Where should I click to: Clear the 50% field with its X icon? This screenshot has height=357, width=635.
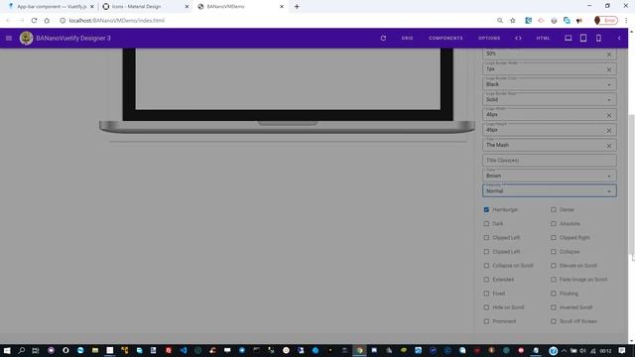tap(608, 55)
